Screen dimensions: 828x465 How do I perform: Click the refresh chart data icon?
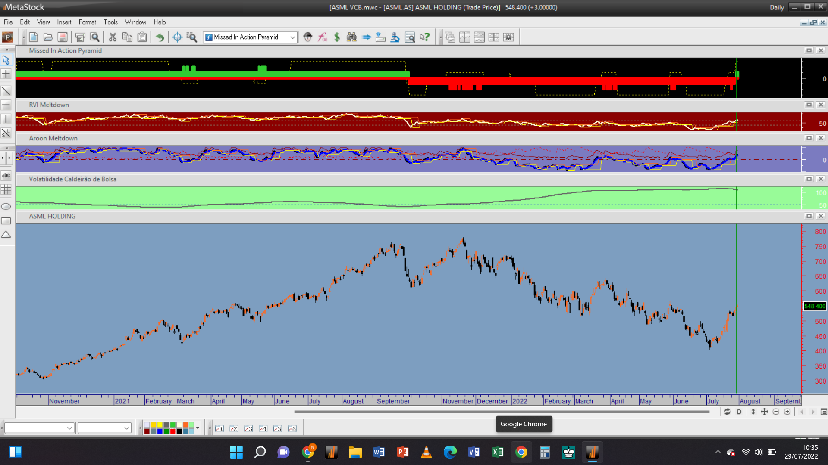[727, 412]
